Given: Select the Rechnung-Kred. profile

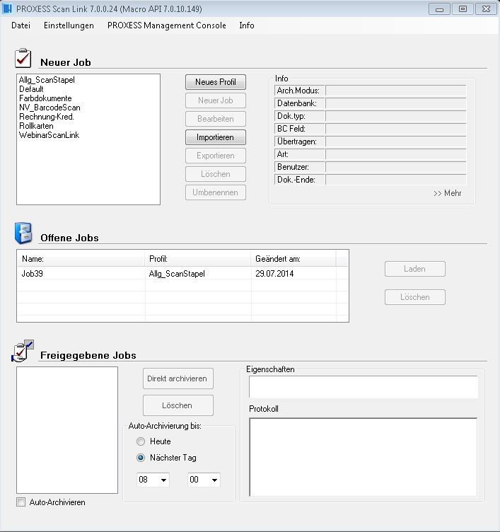Looking at the screenshot, I should click(x=47, y=116).
